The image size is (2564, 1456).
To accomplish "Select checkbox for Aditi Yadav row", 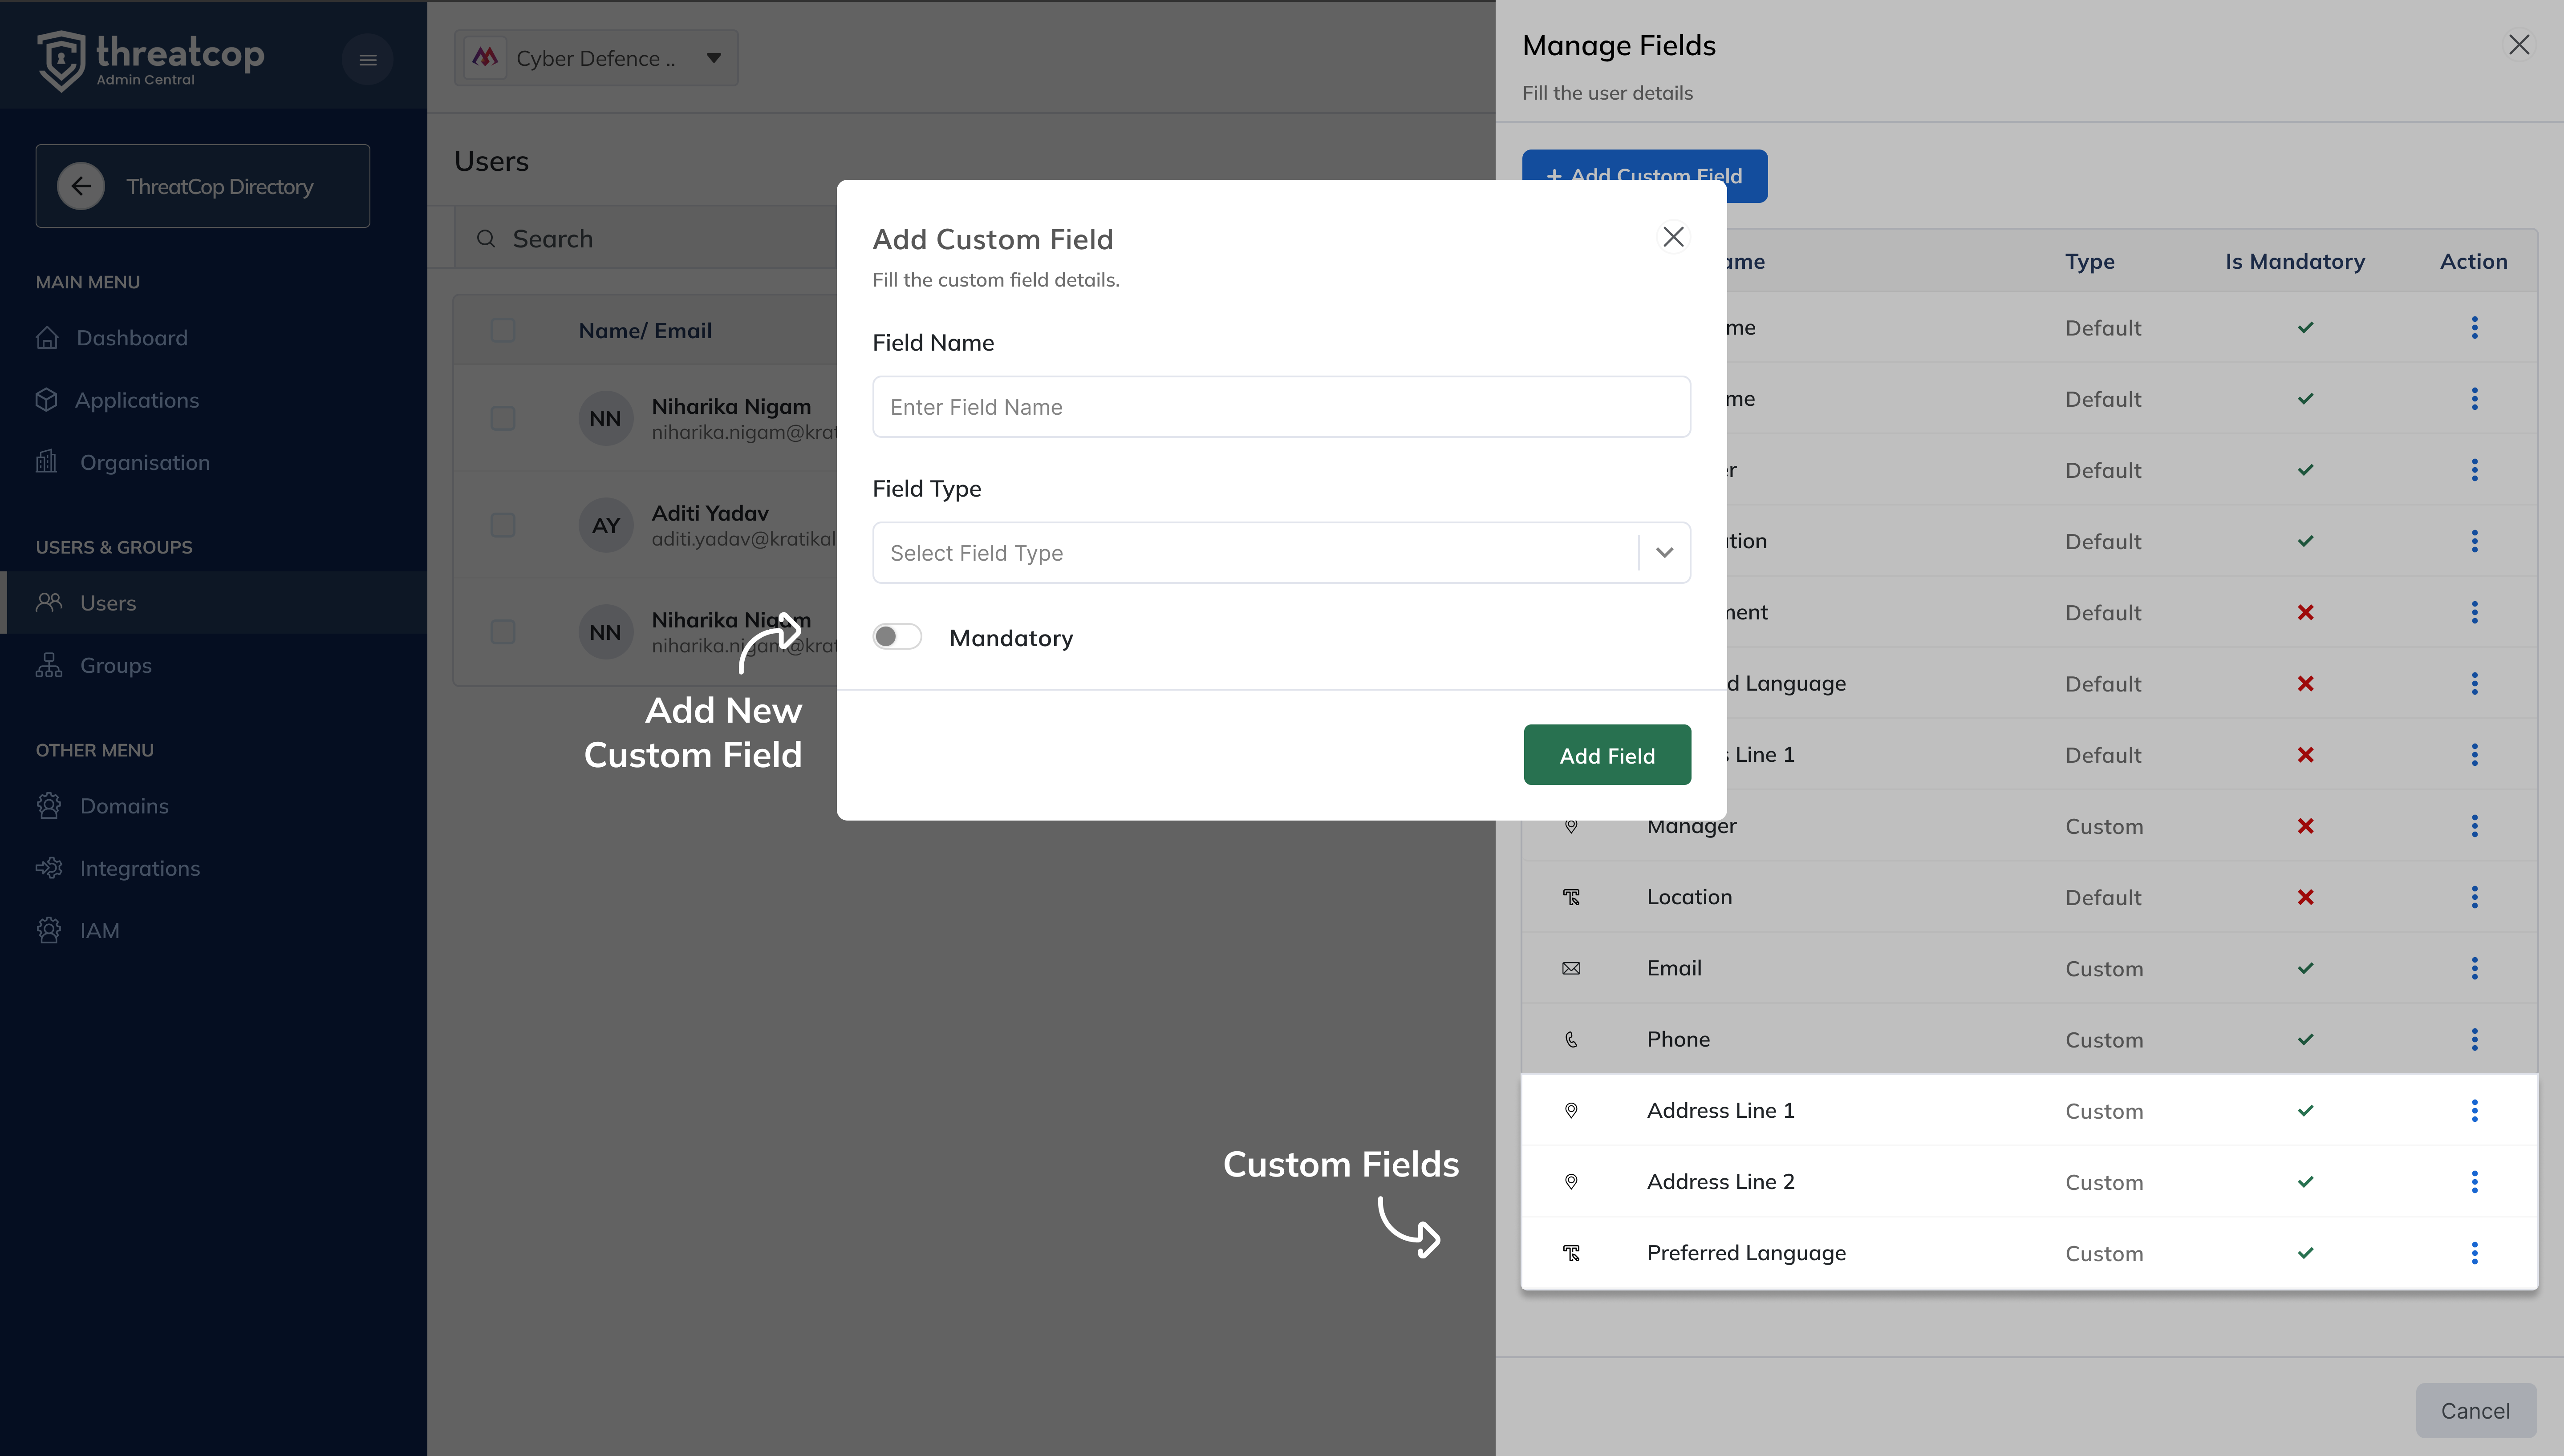I will [503, 525].
